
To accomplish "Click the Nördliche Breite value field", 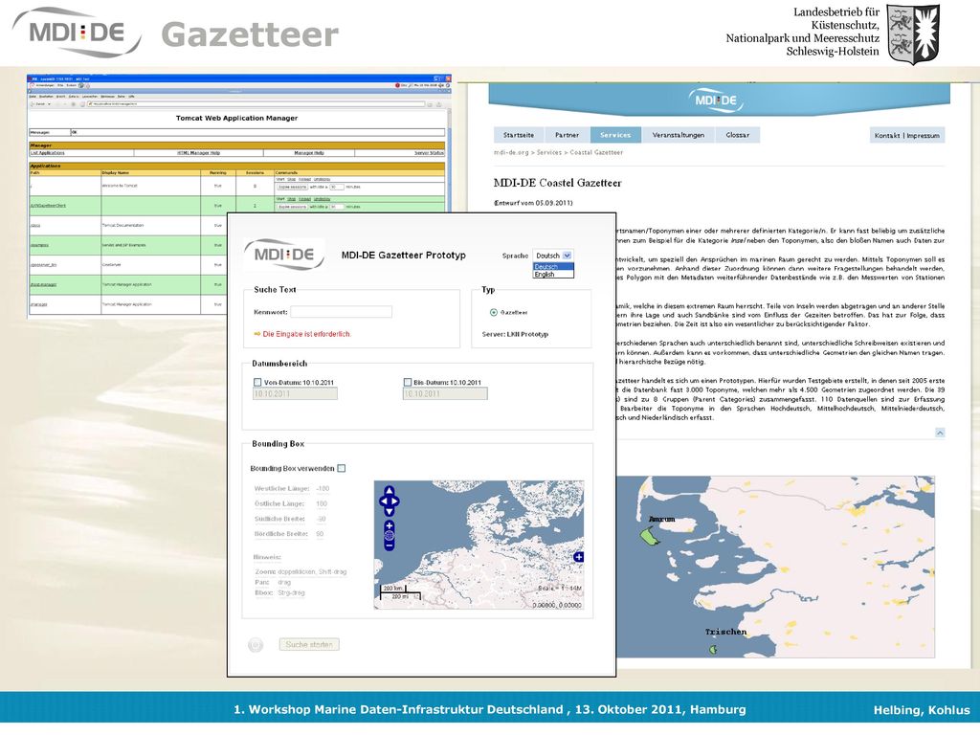I will [320, 534].
